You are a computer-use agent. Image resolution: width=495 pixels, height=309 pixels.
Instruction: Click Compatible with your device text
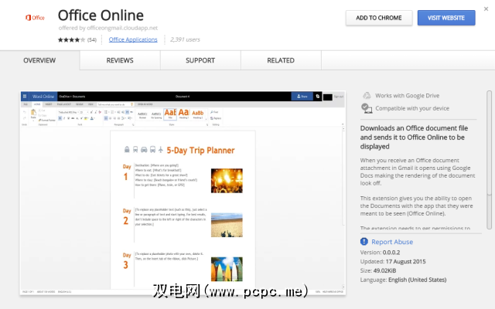click(x=412, y=108)
